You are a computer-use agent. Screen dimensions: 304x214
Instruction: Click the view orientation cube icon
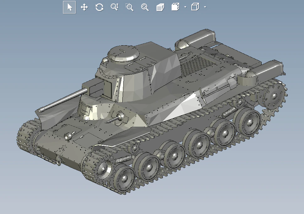point(175,7)
